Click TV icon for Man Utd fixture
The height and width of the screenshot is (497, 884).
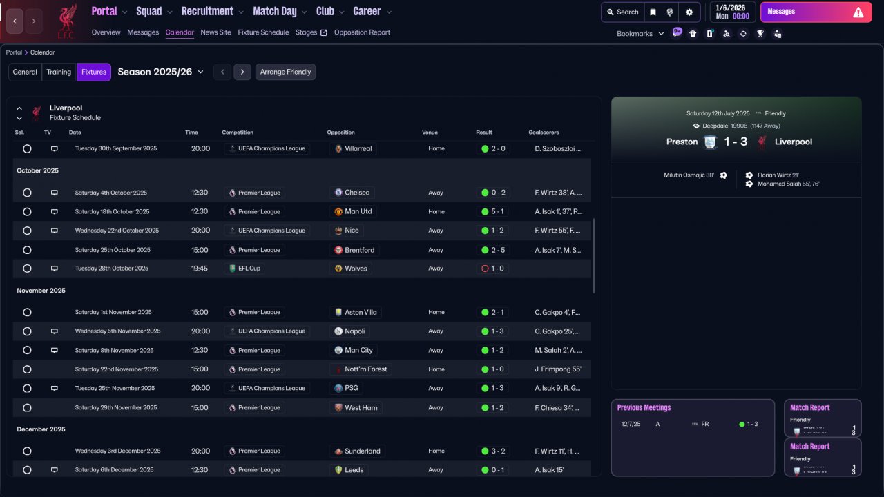(55, 212)
